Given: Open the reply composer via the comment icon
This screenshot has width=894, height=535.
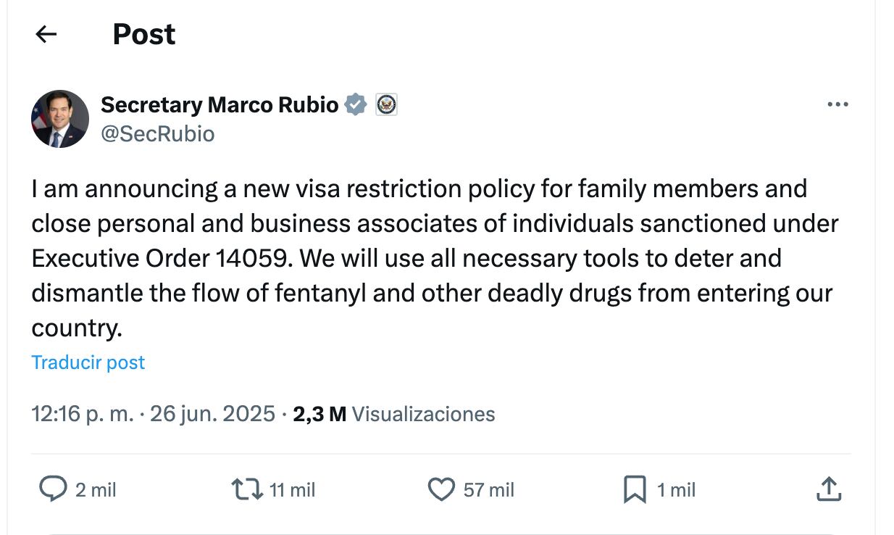Looking at the screenshot, I should pyautogui.click(x=54, y=490).
